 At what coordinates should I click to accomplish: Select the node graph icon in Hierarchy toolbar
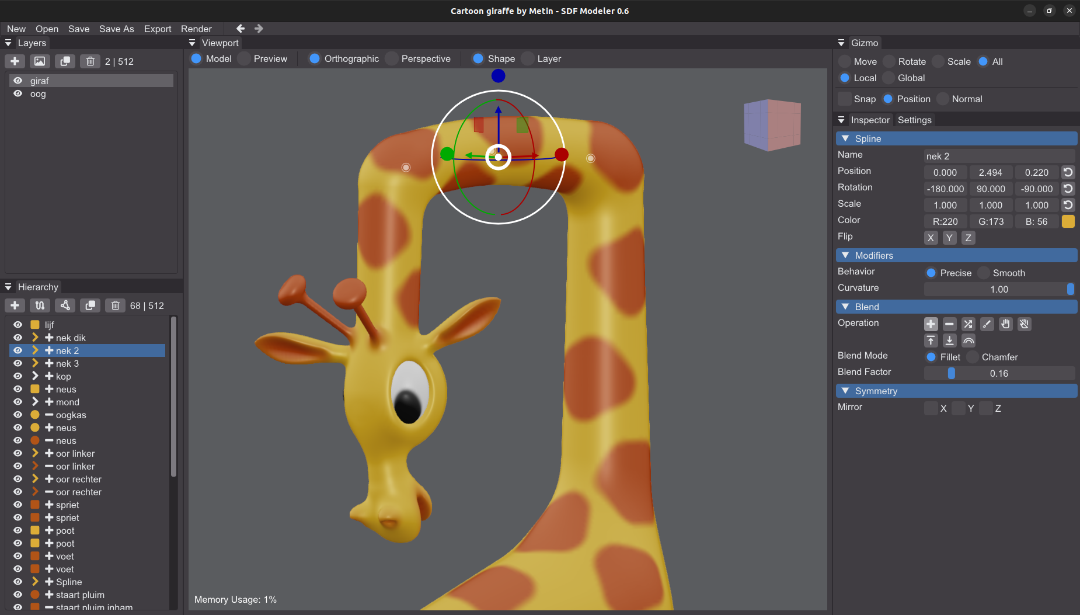coord(65,305)
